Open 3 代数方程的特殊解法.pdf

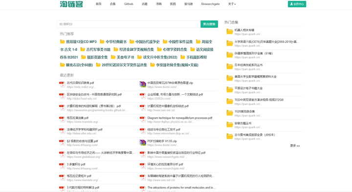point(83,188)
